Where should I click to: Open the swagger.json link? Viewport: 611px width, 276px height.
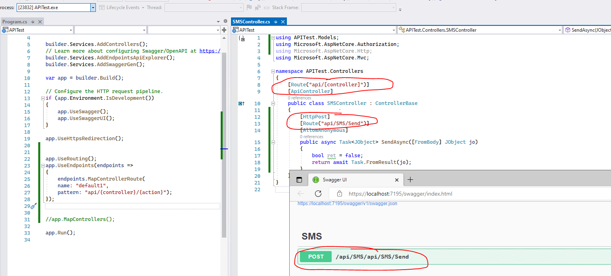tap(348, 204)
